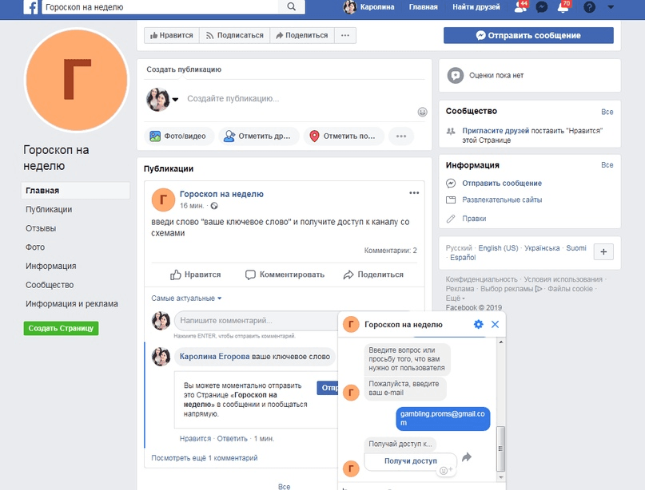This screenshot has height=490, width=645.
Task: Switch language to English (US)
Action: point(498,248)
